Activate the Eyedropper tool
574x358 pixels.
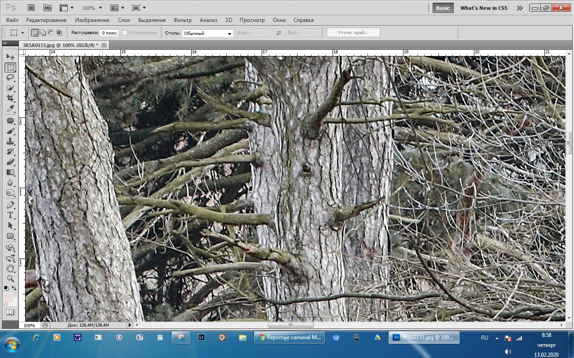pyautogui.click(x=10, y=109)
